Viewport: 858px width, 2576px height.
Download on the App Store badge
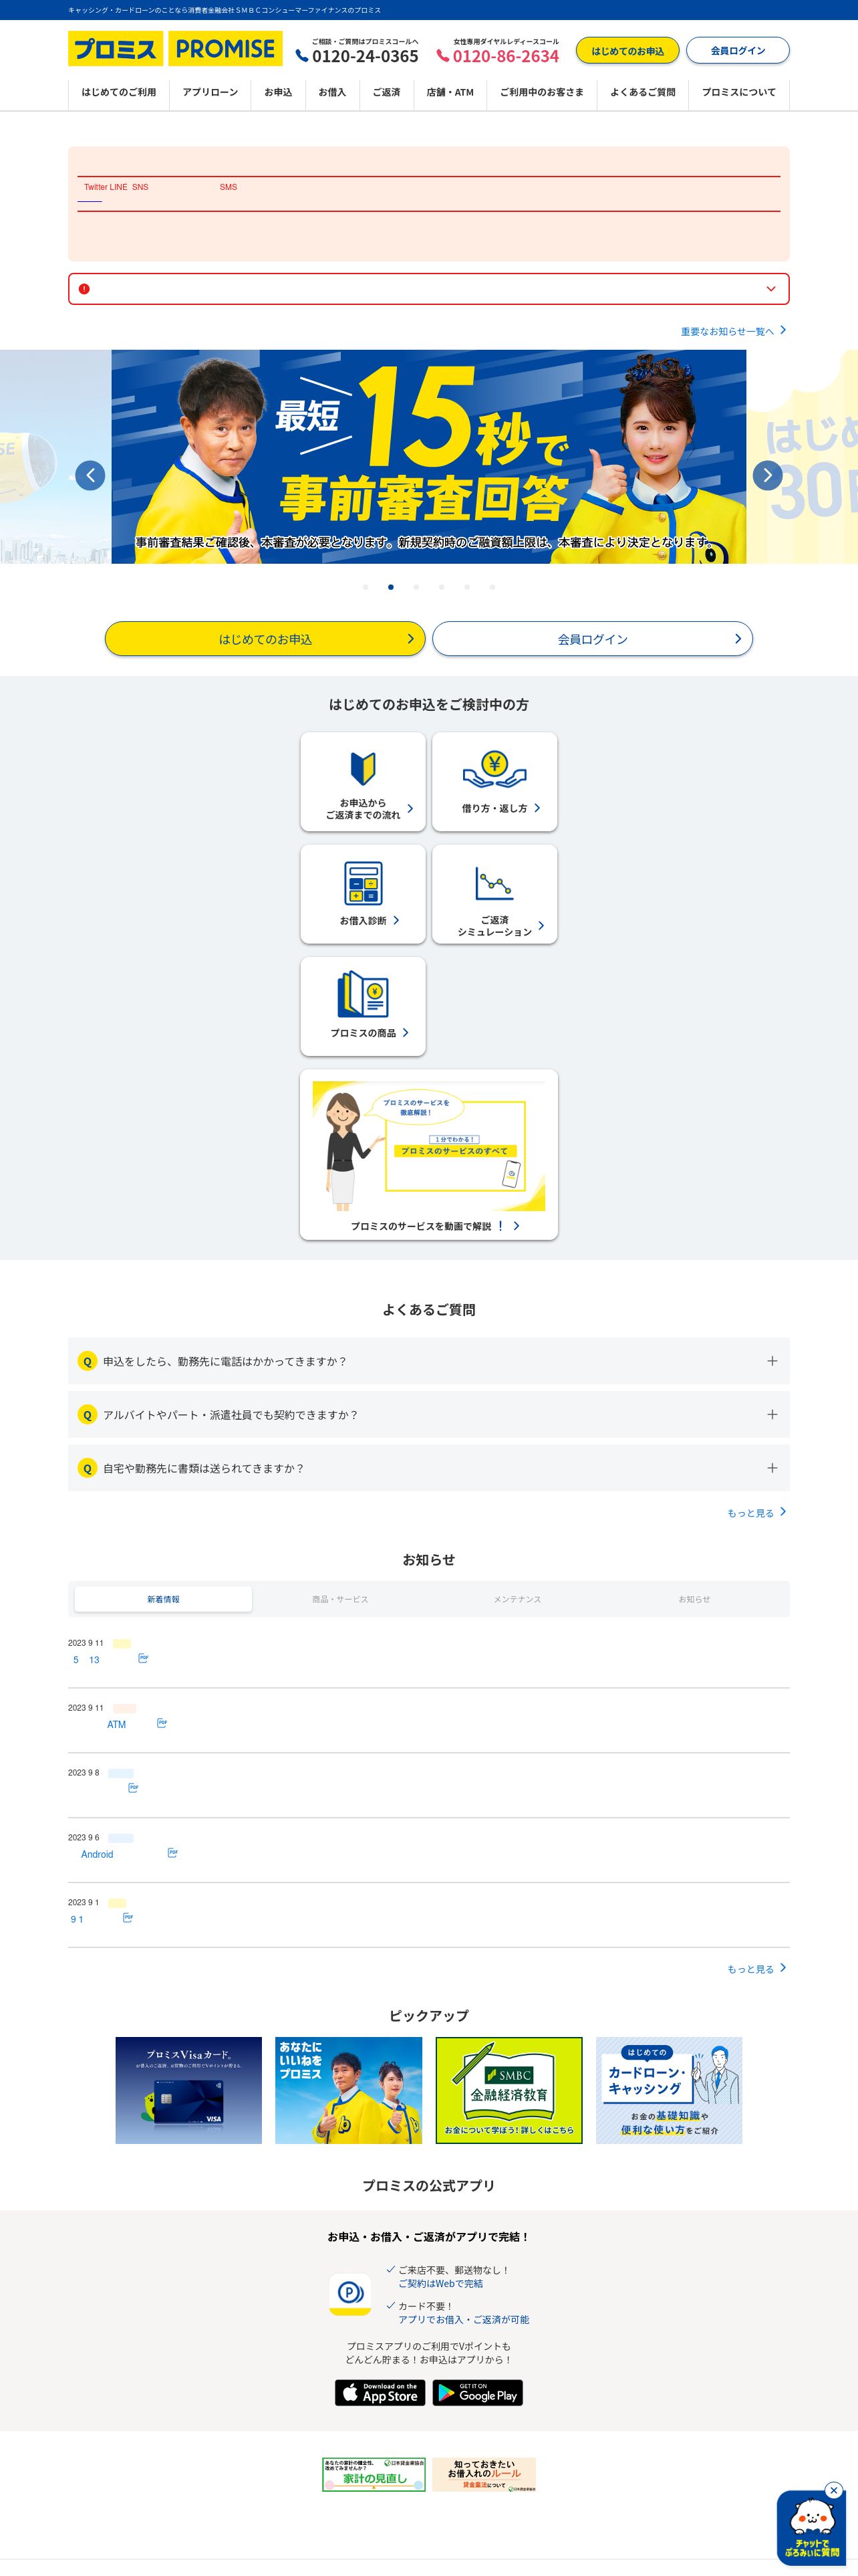pyautogui.click(x=380, y=2393)
